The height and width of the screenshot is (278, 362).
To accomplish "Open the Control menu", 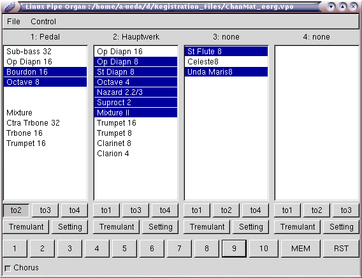I will coord(43,22).
